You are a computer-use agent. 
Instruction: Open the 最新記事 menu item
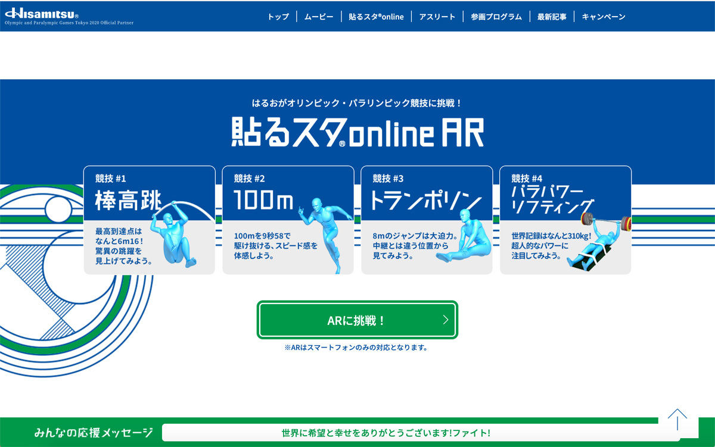pyautogui.click(x=552, y=17)
